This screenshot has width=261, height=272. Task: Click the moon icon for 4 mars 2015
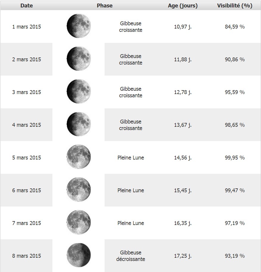(x=79, y=125)
